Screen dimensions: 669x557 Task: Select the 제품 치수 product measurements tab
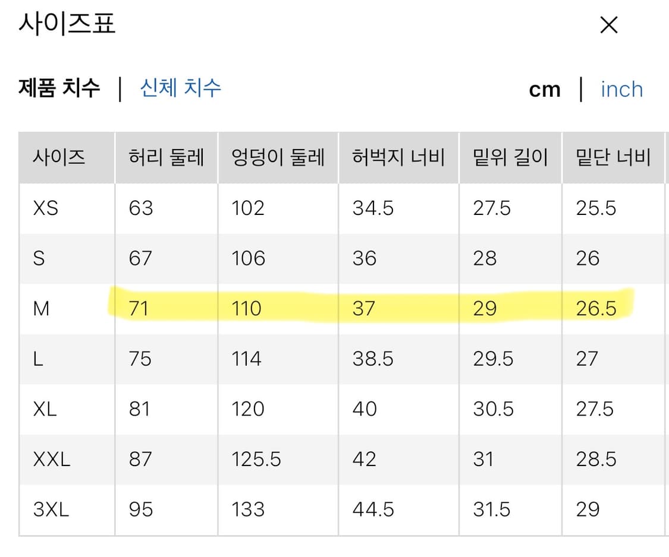[58, 88]
